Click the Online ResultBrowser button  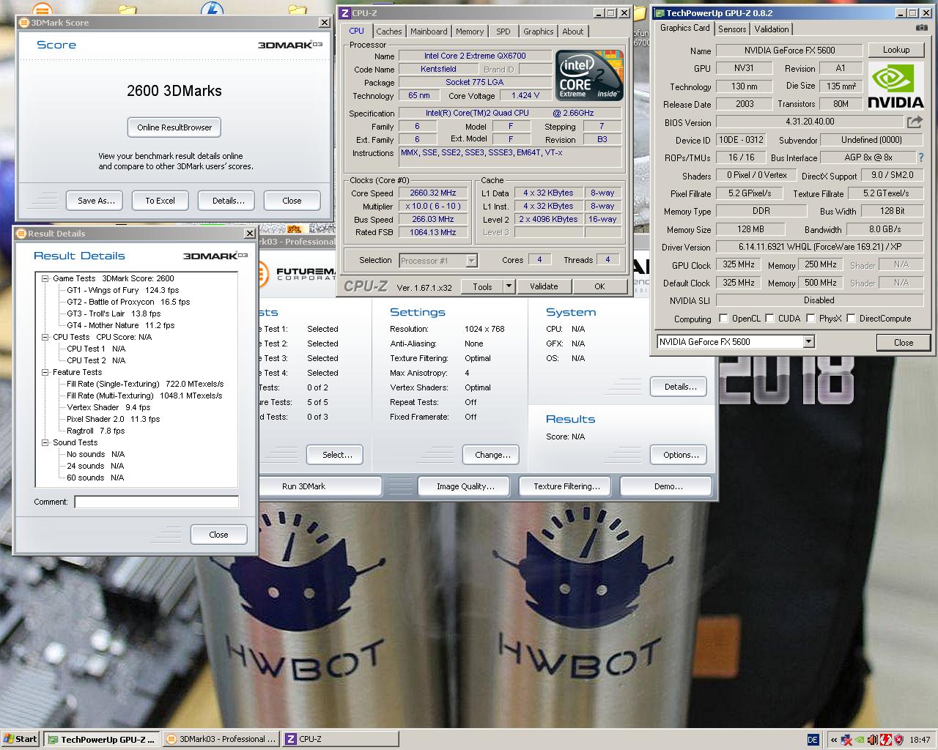point(174,127)
